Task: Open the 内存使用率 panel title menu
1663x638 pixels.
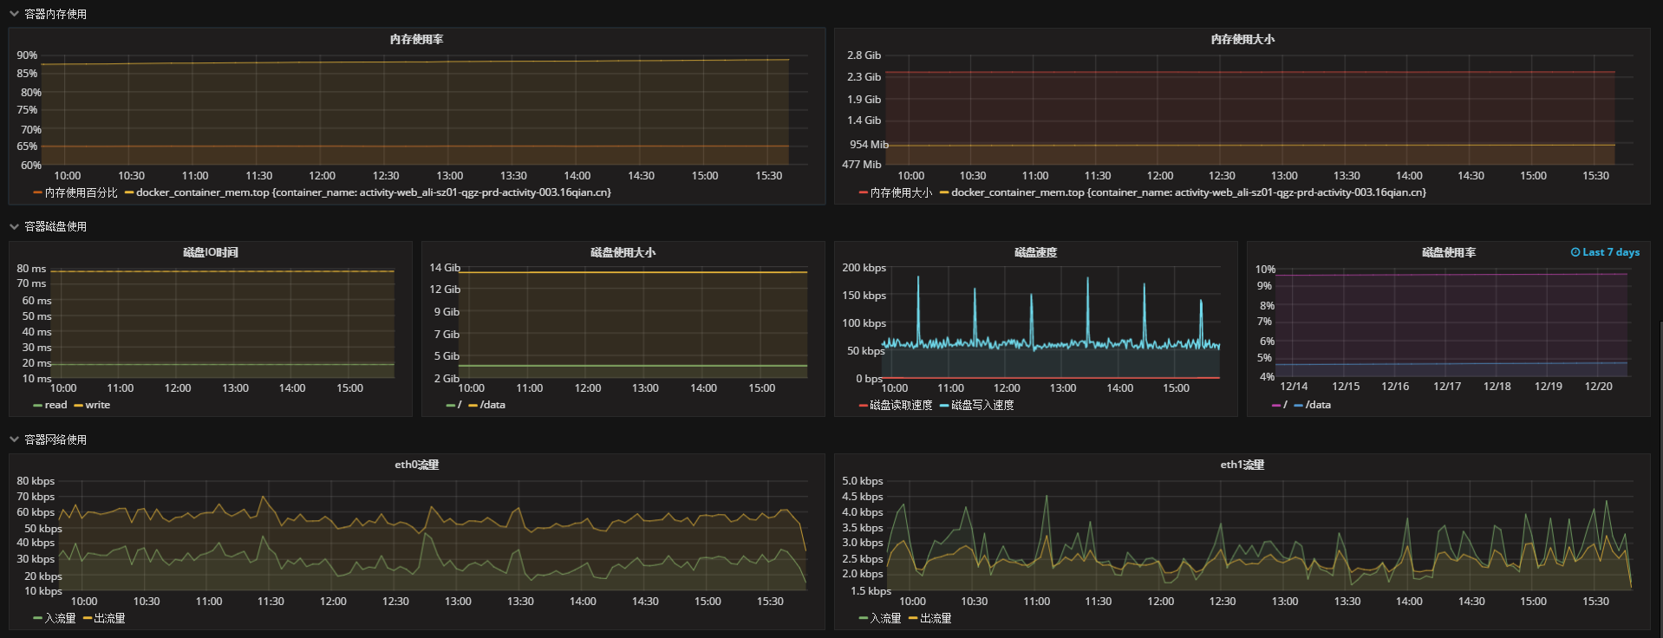Action: coord(416,40)
